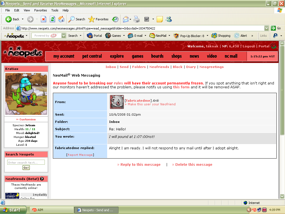285x214 pixels.
Task: Expand the toolbar overflow chevron
Action: pyautogui.click(x=252, y=36)
